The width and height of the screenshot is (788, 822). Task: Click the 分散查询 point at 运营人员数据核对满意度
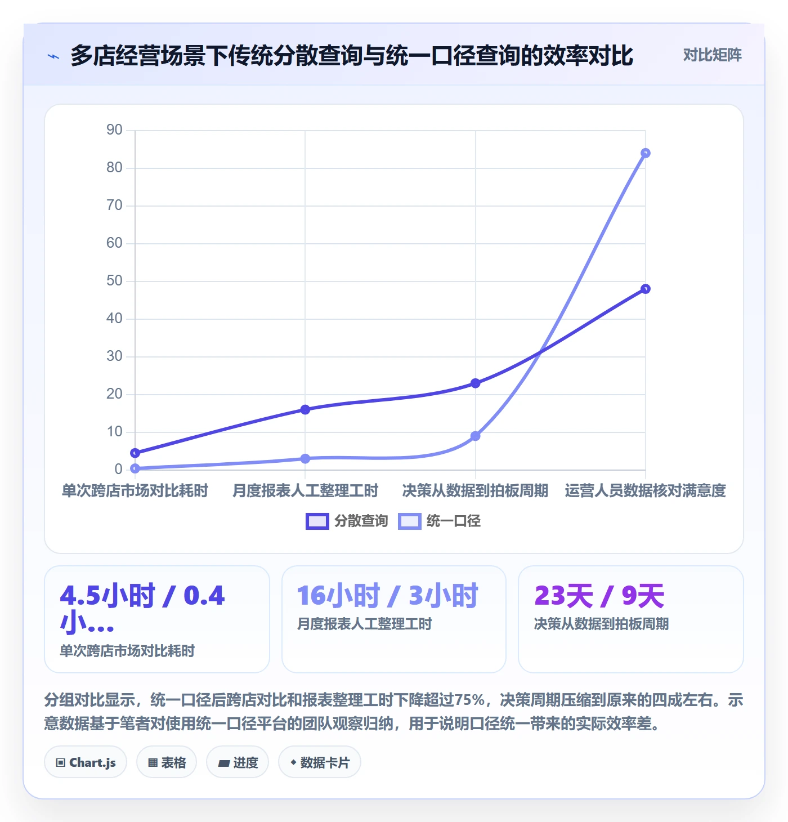tap(646, 289)
